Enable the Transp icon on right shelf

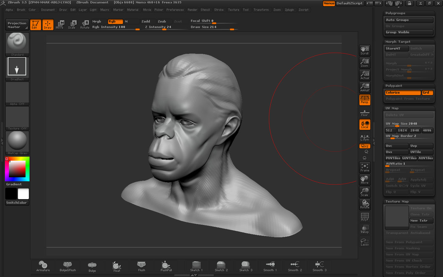365,229
